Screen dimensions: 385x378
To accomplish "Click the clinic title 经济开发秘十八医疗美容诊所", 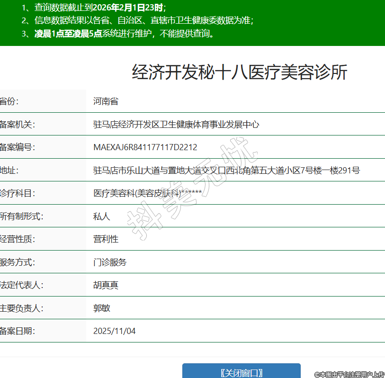I will [x=240, y=72].
